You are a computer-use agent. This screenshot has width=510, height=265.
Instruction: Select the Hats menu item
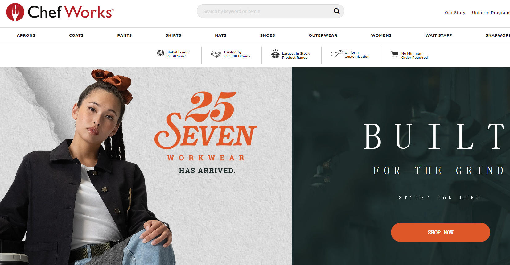221,35
